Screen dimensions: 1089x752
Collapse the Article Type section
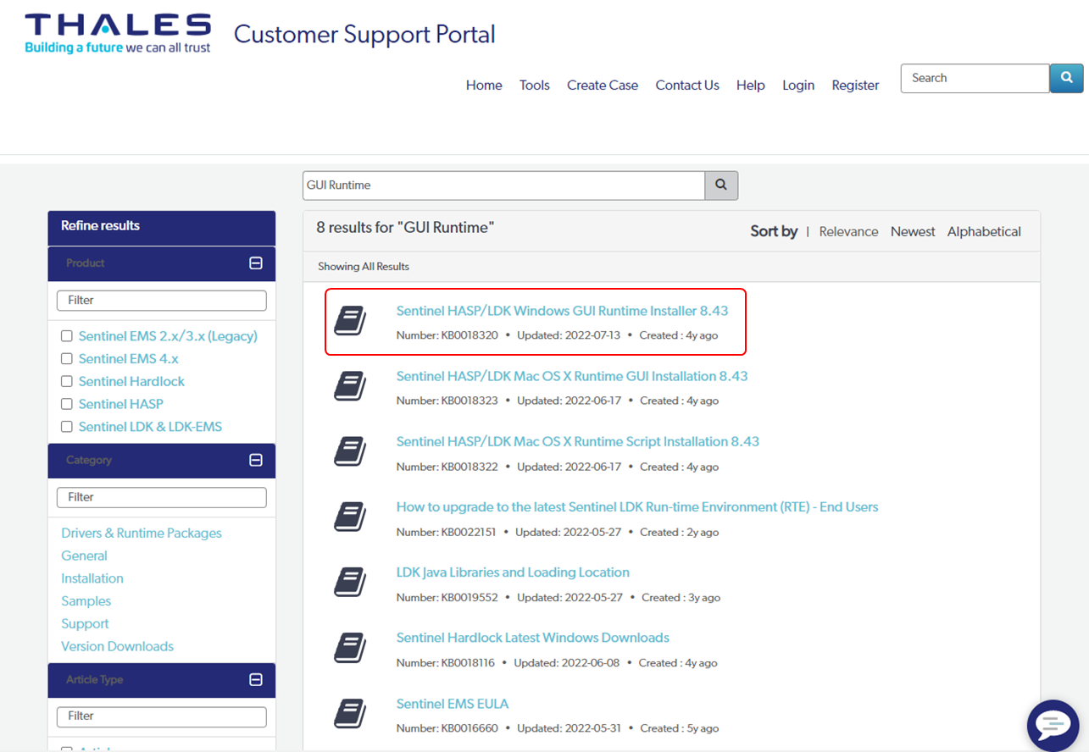256,680
